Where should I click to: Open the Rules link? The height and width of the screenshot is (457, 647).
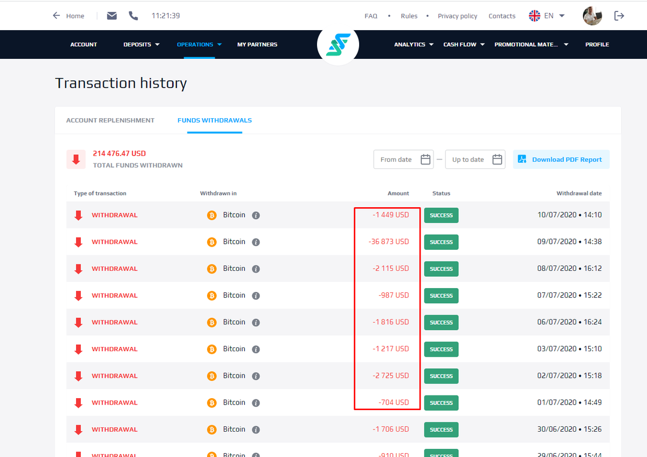pos(409,16)
